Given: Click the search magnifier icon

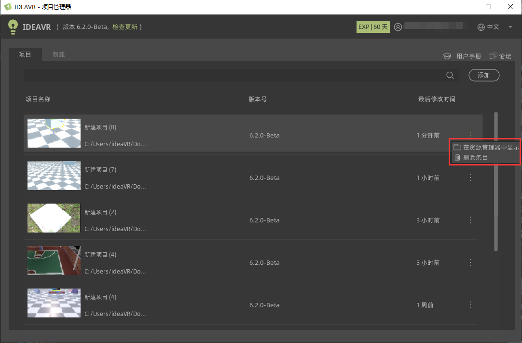Looking at the screenshot, I should coord(450,75).
